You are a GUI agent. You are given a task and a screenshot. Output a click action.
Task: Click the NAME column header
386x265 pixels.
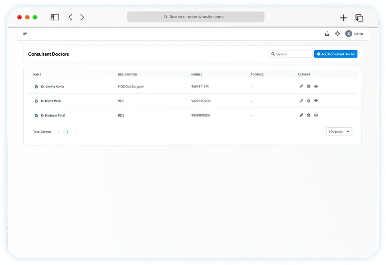point(37,74)
